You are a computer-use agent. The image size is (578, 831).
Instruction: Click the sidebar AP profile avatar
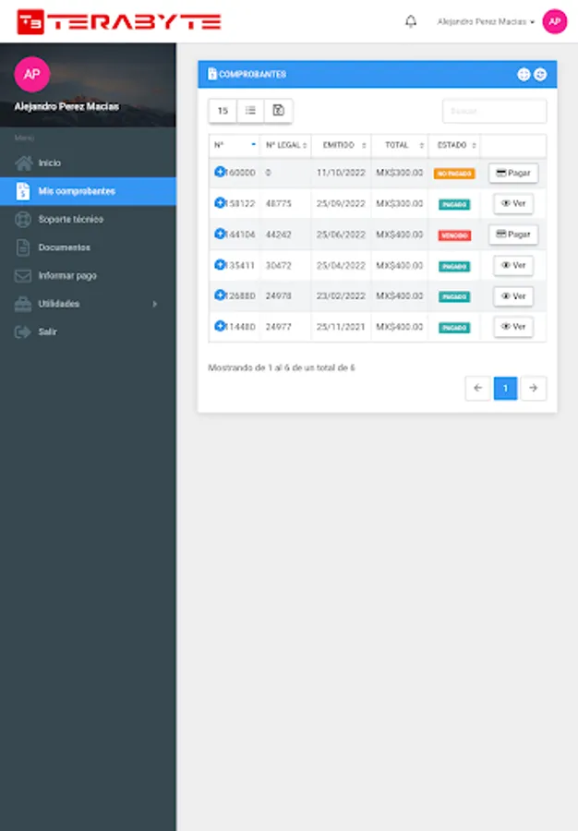coord(31,74)
